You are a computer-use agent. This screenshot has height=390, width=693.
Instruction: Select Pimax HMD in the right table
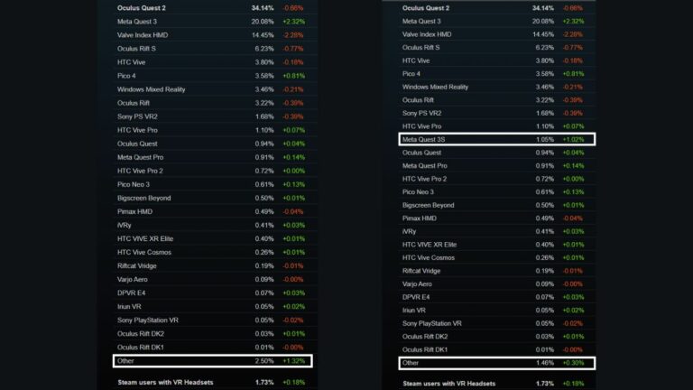(422, 218)
